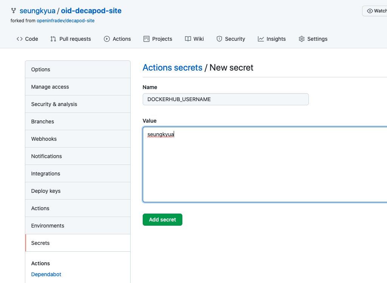Open Branches settings
Screen dimensions: 387x283
click(78, 122)
